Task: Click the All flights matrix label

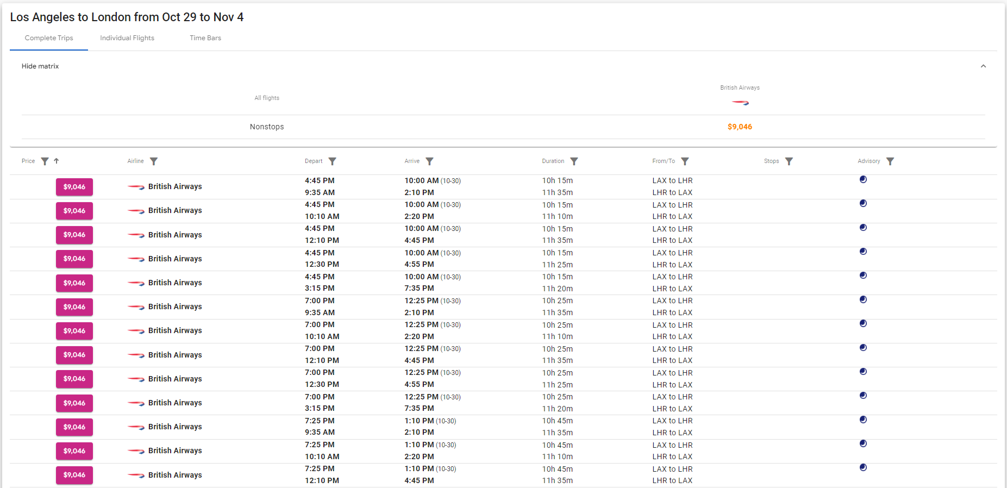Action: pyautogui.click(x=267, y=98)
